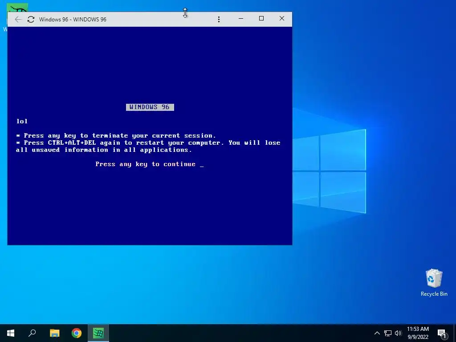Image resolution: width=456 pixels, height=342 pixels.
Task: Show hidden system tray icons
Action: [x=377, y=333]
